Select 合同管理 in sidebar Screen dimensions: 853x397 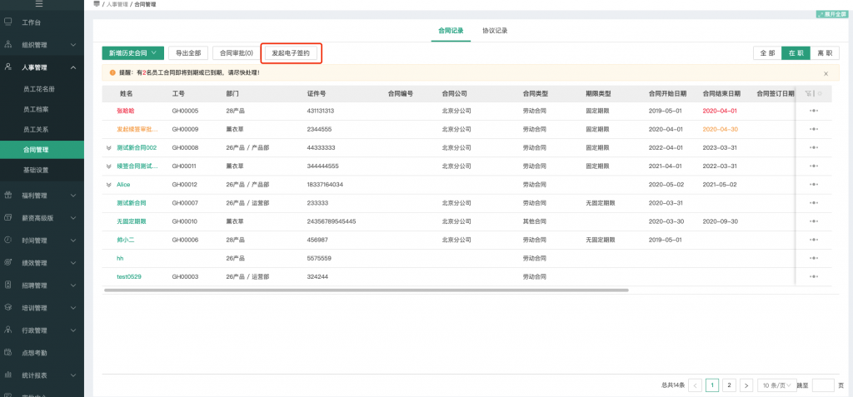tap(42, 150)
